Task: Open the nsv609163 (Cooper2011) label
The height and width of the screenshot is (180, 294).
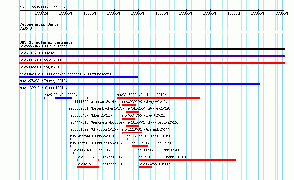Action: click(42, 60)
